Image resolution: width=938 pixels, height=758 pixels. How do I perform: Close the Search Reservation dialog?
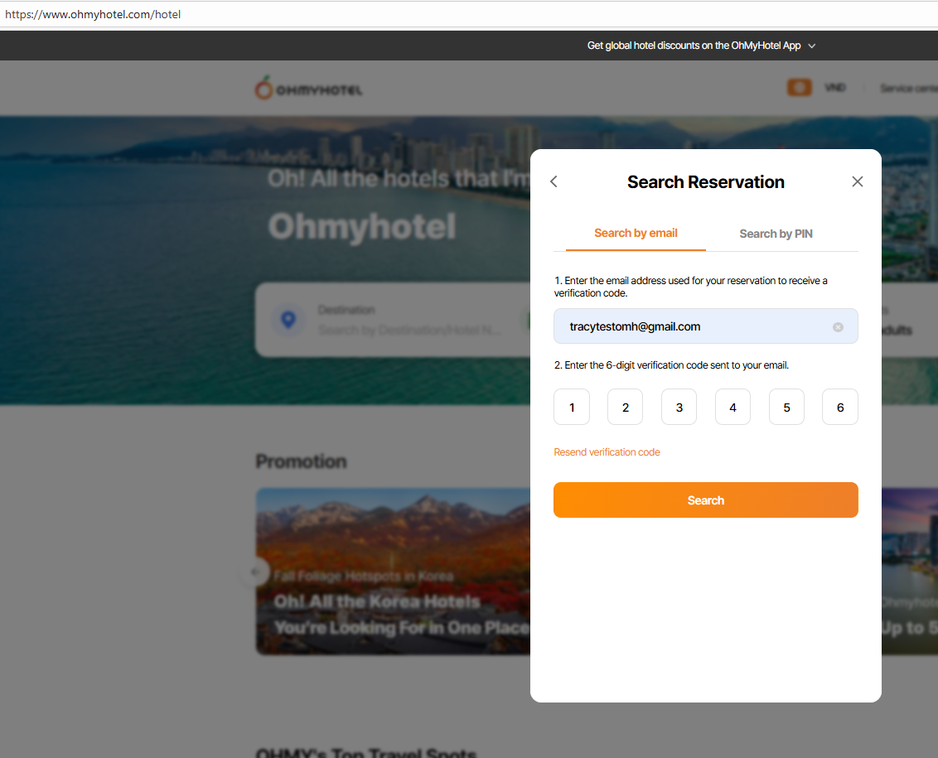(858, 181)
